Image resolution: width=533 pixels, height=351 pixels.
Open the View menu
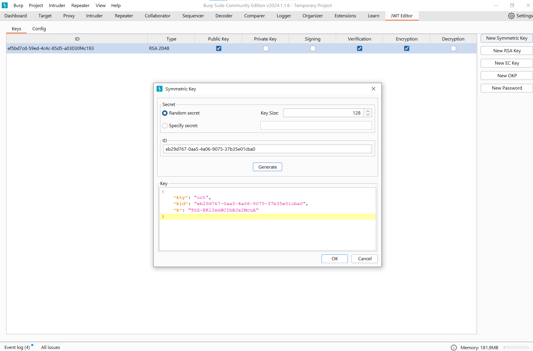pyautogui.click(x=101, y=6)
